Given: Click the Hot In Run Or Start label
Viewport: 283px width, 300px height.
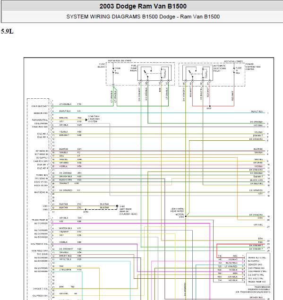Looking at the screenshot, I should click(120, 60).
